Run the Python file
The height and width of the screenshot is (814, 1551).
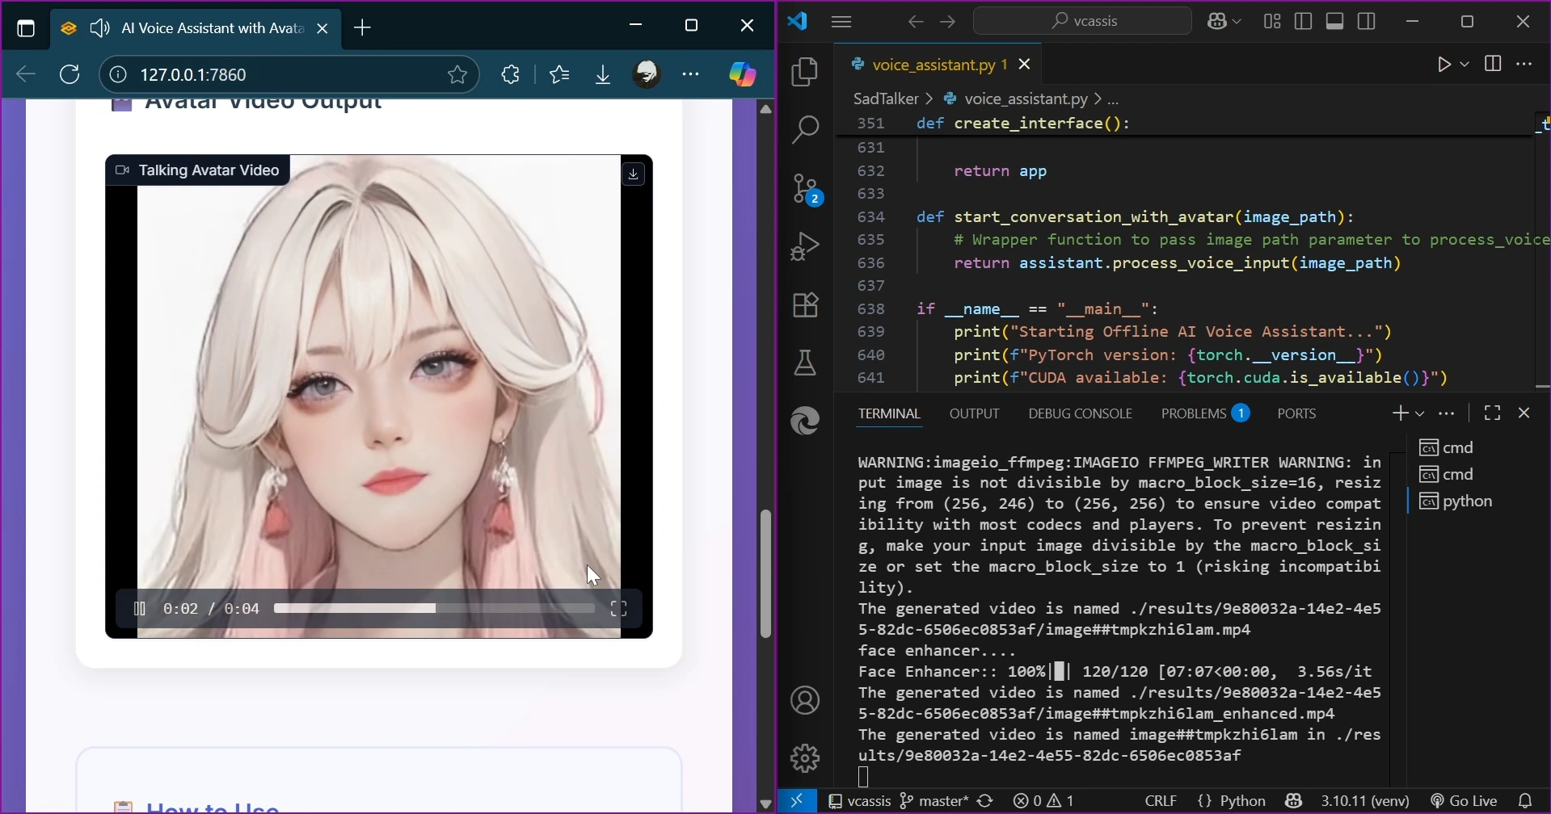[1445, 65]
